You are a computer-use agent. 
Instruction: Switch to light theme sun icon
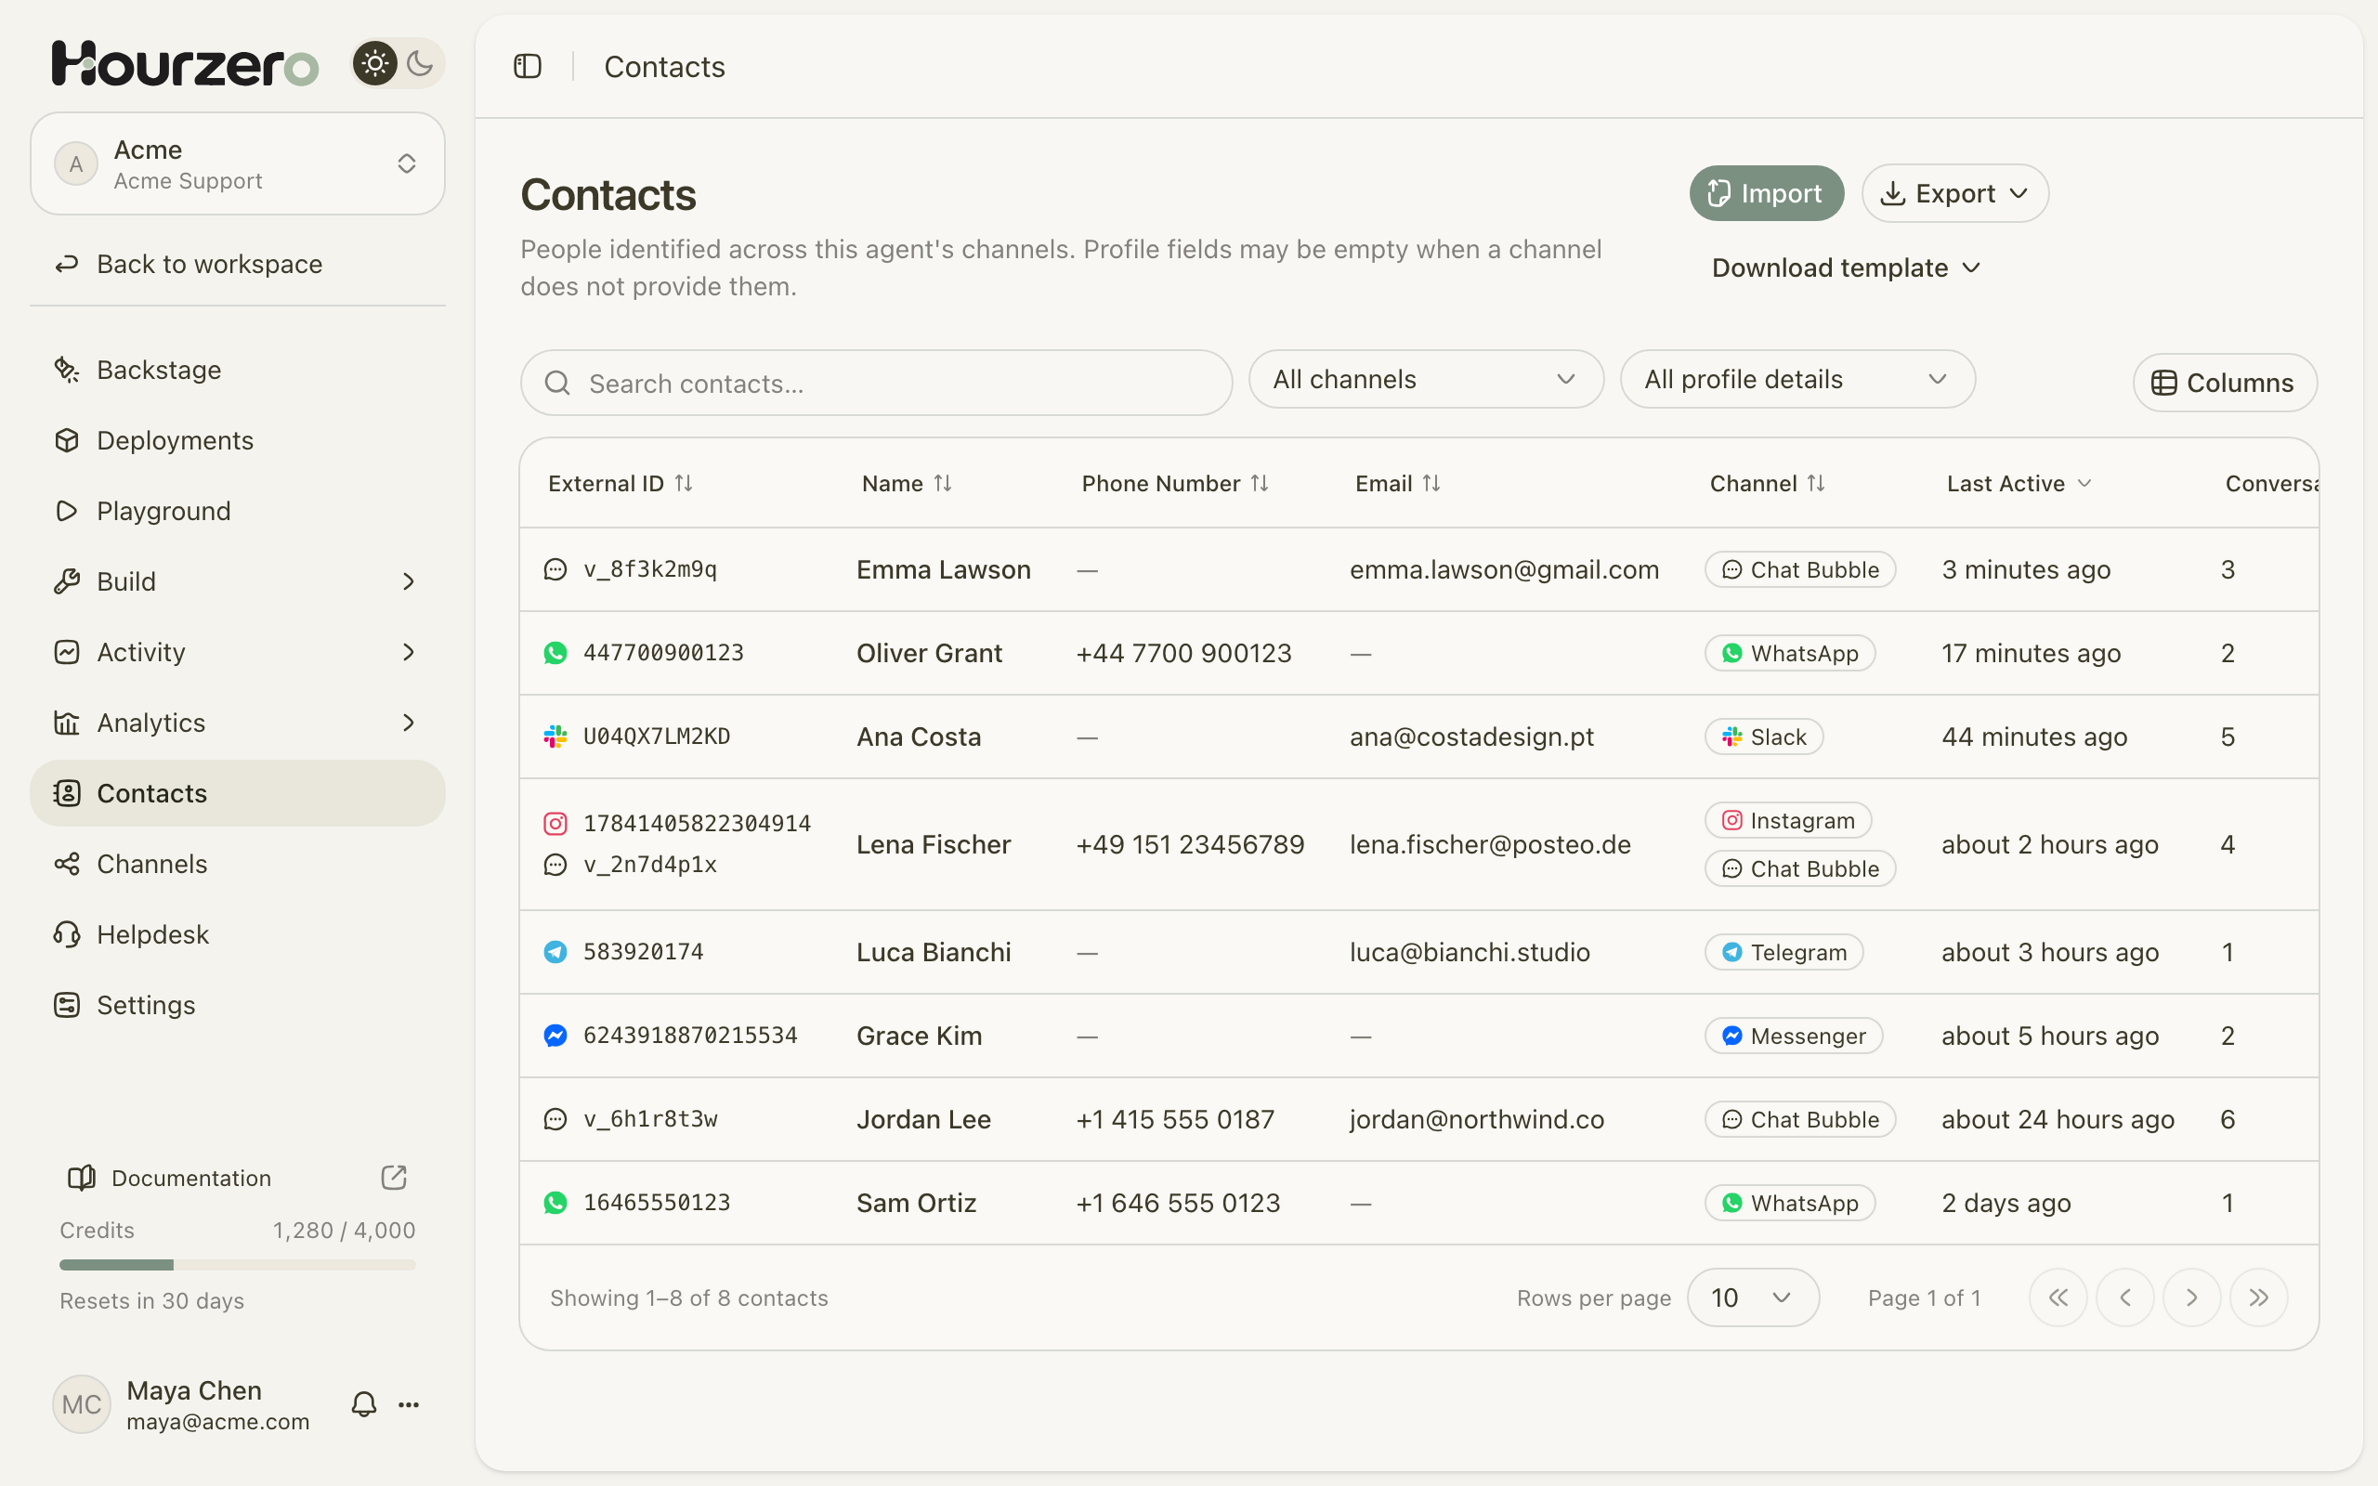point(374,64)
